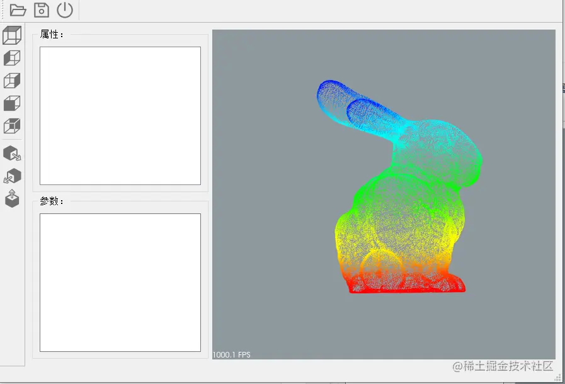Click the rainbow bunny point cloud in viewer
565x384 pixels.
click(399, 187)
